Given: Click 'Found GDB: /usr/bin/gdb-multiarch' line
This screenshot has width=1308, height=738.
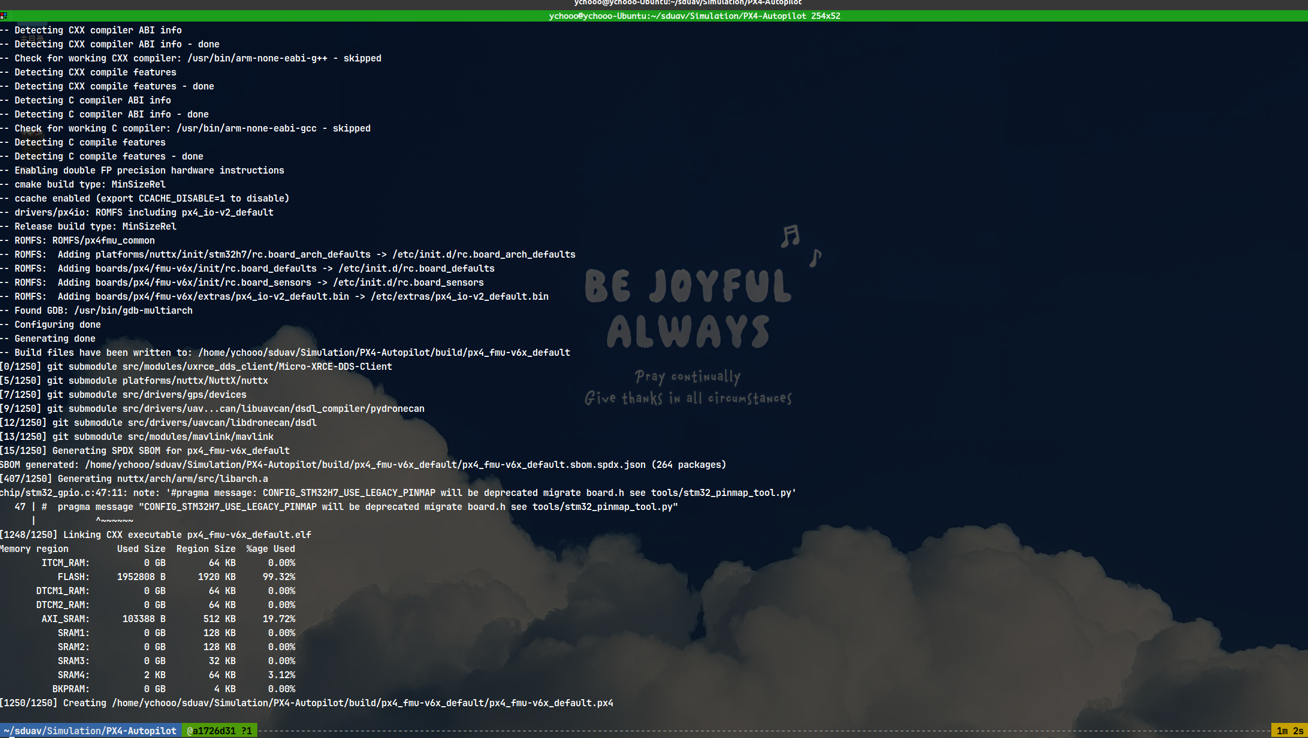Looking at the screenshot, I should tap(97, 311).
